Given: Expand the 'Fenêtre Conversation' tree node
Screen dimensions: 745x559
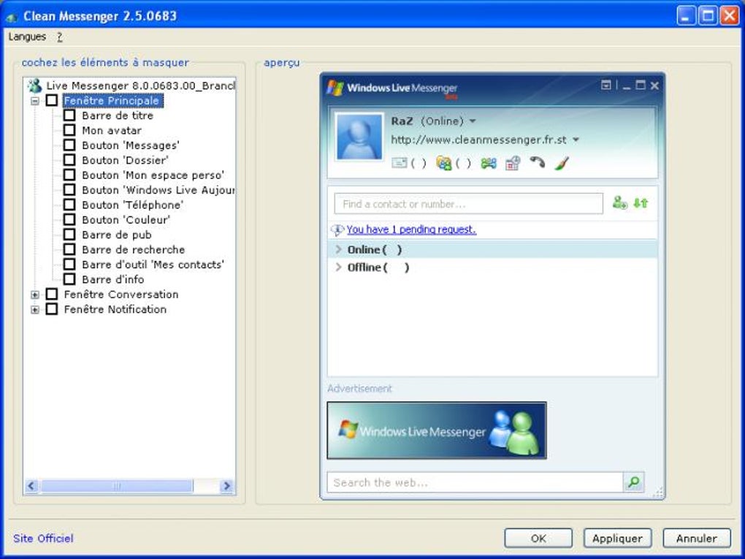Looking at the screenshot, I should tap(34, 294).
